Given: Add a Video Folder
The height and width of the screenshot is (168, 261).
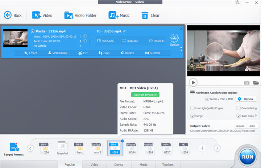Looking at the screenshot, I should (80, 15).
